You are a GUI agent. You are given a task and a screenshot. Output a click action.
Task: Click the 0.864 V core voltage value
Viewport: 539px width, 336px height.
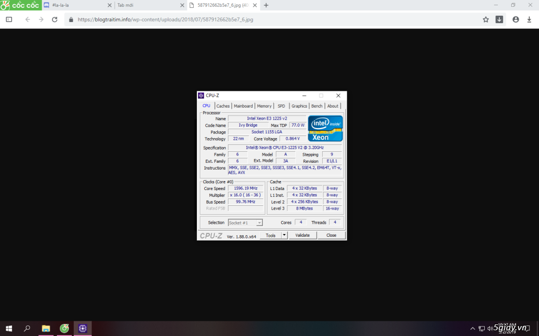[x=293, y=139]
